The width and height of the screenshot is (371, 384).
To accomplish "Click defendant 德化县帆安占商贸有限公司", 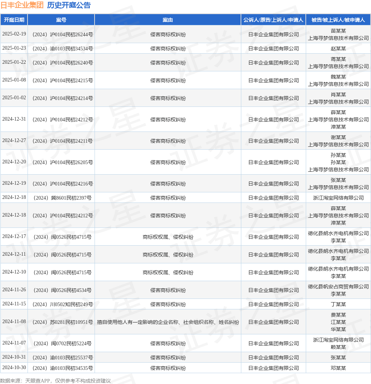I will click(x=338, y=287).
